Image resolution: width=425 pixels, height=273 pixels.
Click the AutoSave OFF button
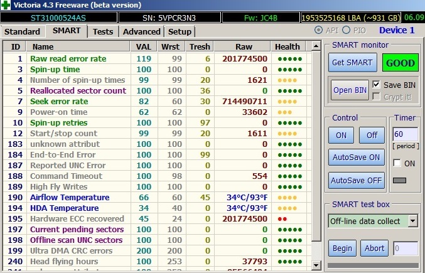357,180
